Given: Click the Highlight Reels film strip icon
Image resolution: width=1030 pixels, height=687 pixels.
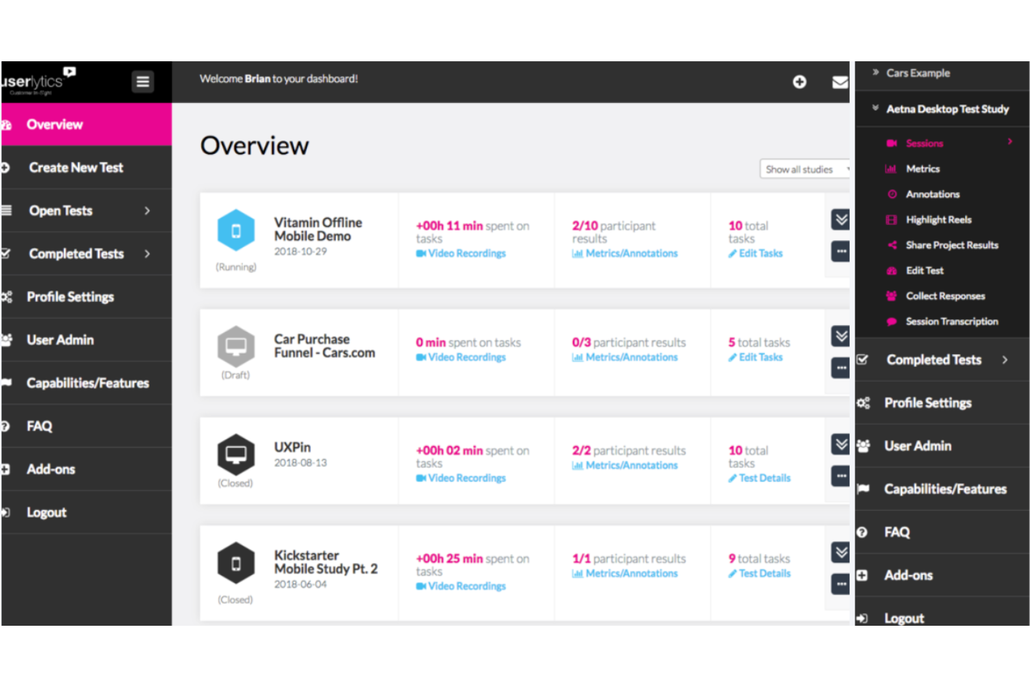Looking at the screenshot, I should point(892,219).
